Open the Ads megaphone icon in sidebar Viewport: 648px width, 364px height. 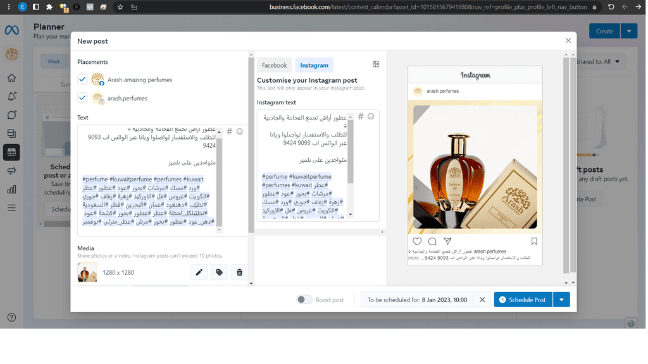pos(11,171)
